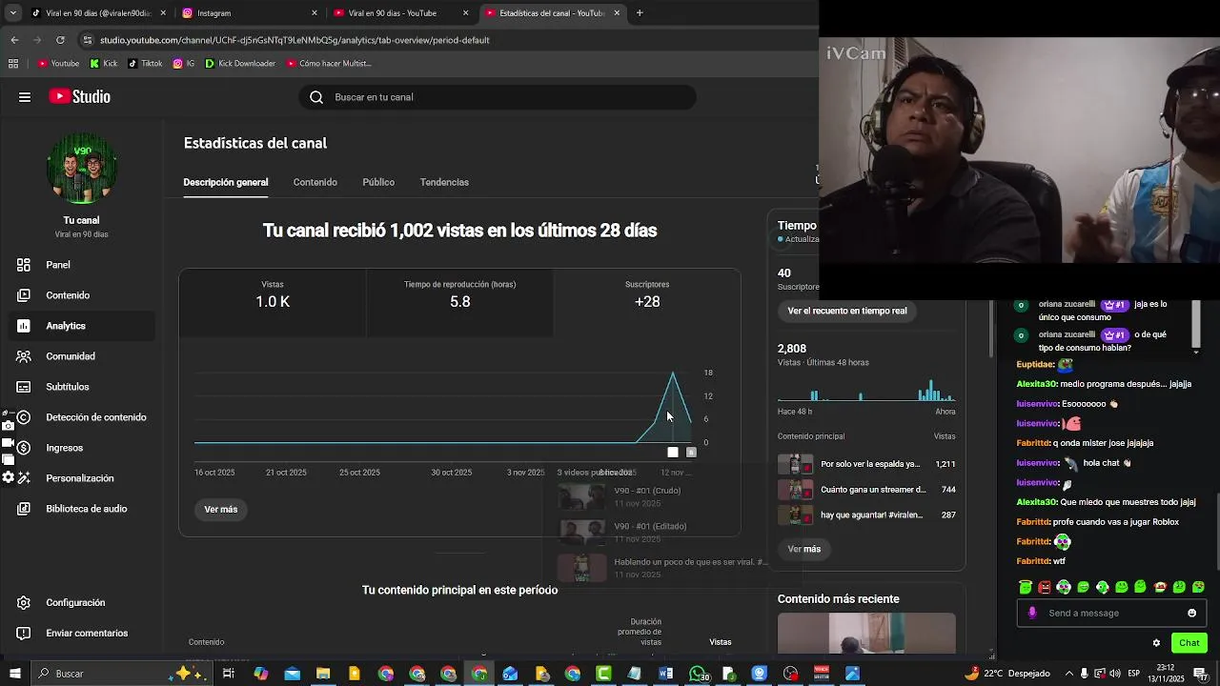Open a new browser tab with plus

(640, 13)
